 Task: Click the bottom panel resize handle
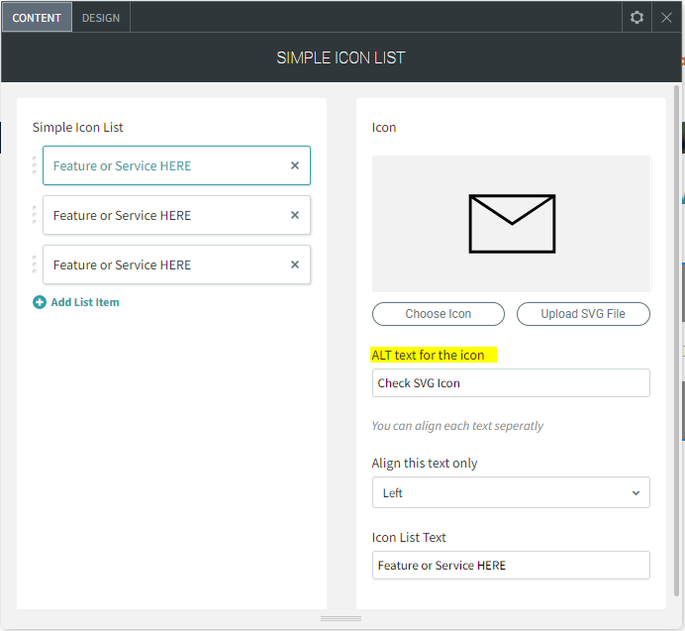(342, 619)
